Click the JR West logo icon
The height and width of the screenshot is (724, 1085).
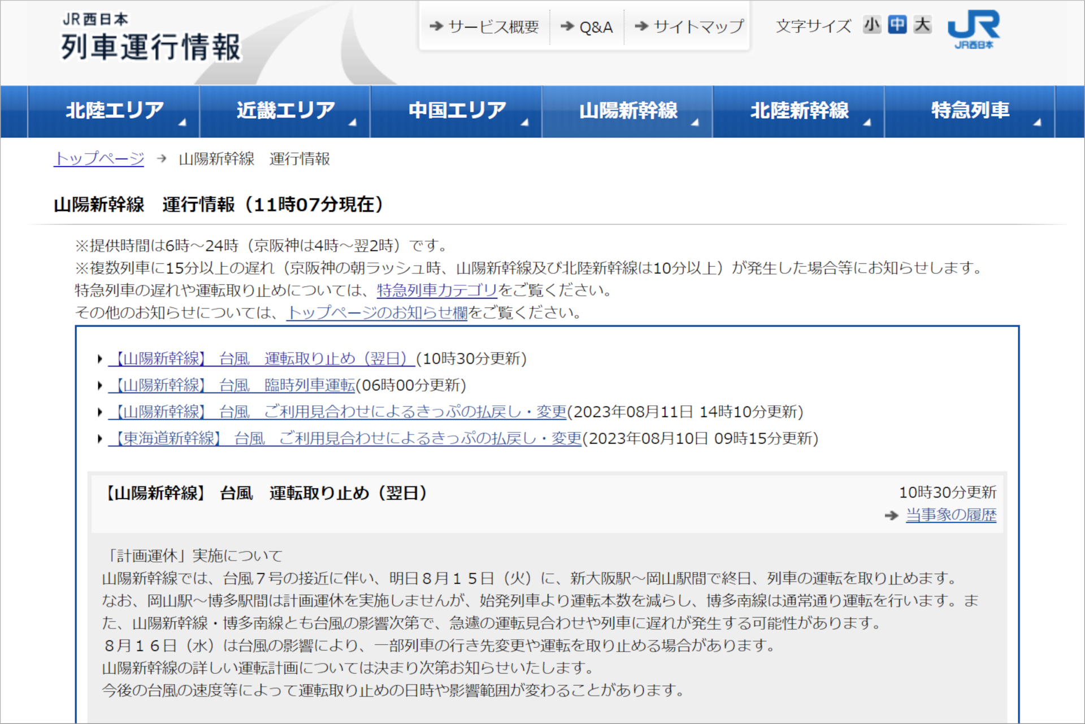(973, 29)
